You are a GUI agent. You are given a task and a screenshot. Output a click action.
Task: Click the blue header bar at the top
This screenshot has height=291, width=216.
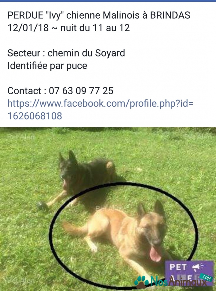108,1
